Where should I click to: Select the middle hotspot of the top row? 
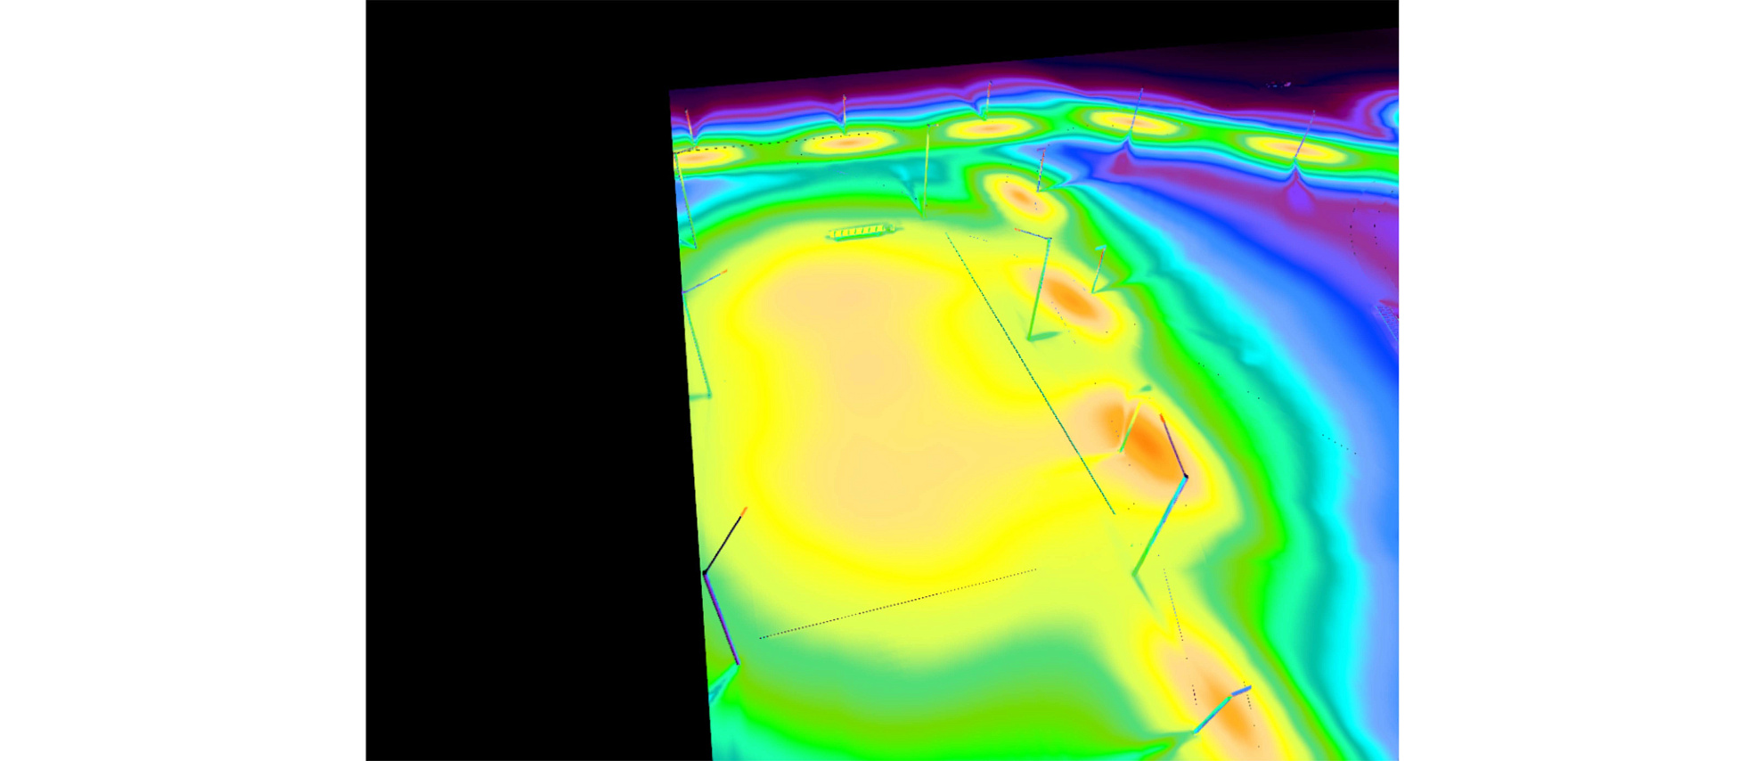[987, 128]
